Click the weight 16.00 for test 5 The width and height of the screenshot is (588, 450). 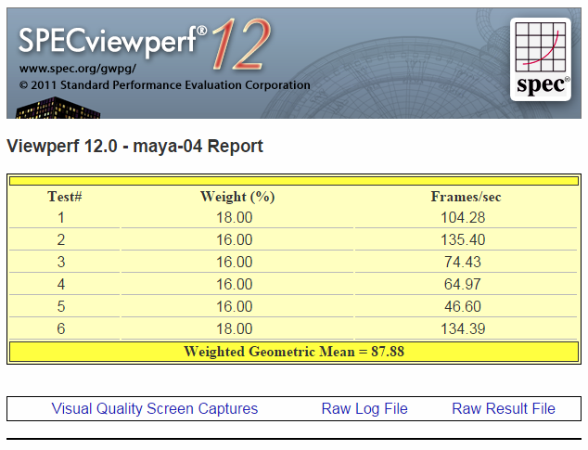[x=235, y=306]
